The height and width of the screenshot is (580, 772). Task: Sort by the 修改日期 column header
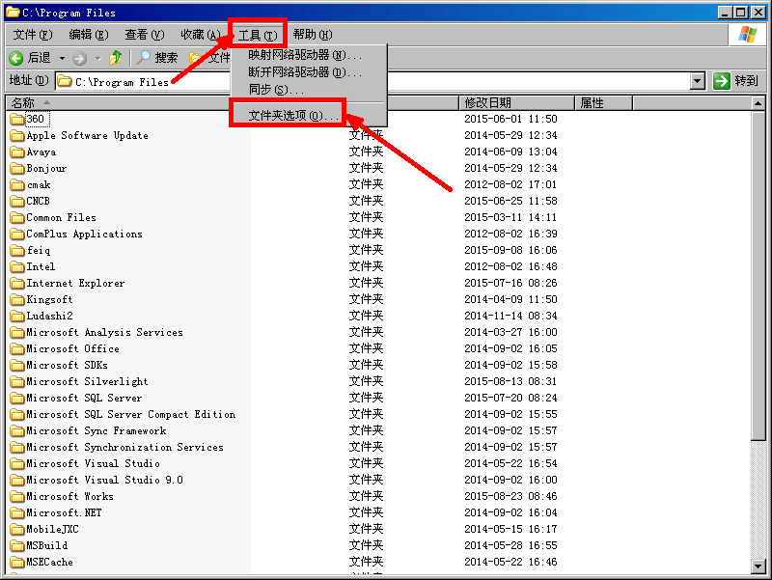pyautogui.click(x=516, y=103)
